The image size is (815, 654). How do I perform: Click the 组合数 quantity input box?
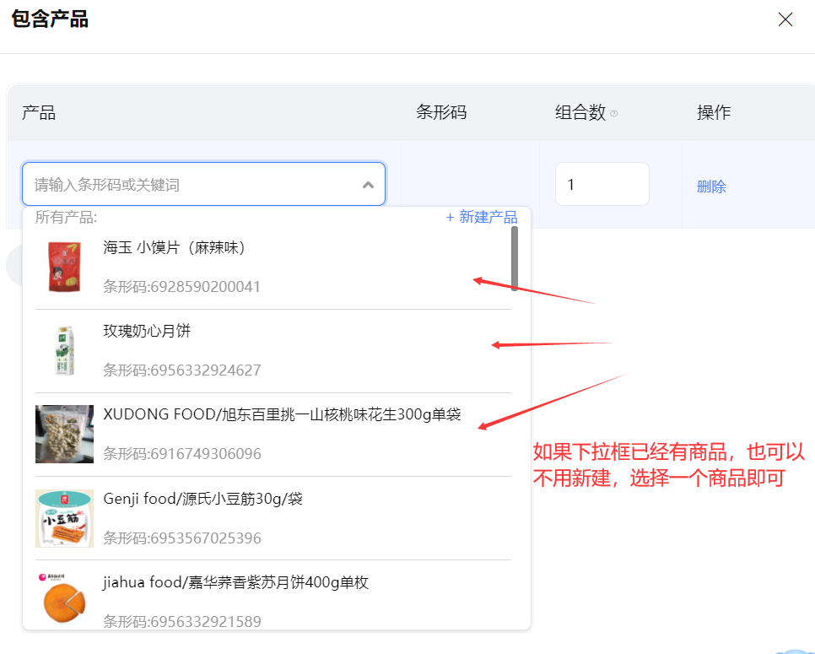tap(602, 184)
